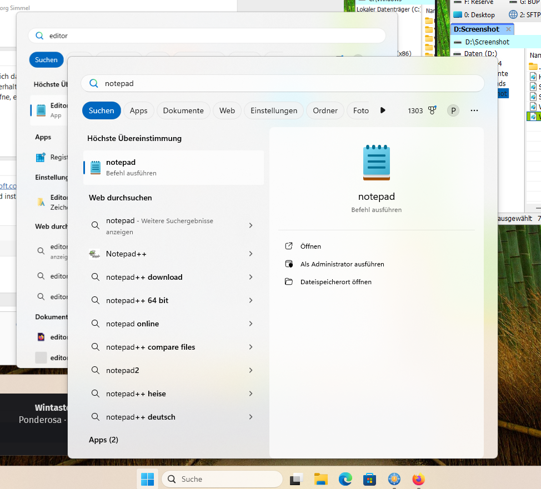Select 'D:\Screenshot' tree entry
This screenshot has width=541, height=489.
click(x=487, y=42)
